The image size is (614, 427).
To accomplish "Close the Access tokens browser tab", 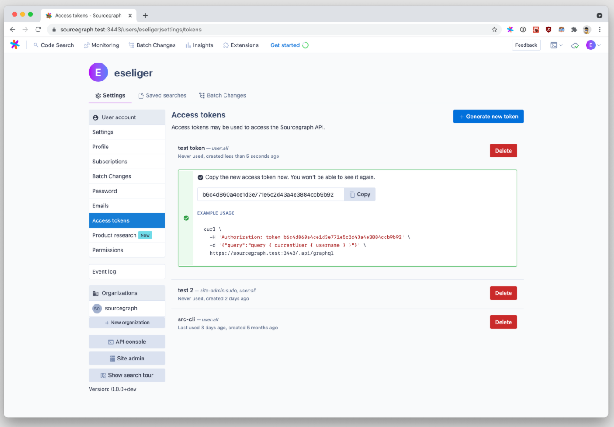I will [x=130, y=16].
